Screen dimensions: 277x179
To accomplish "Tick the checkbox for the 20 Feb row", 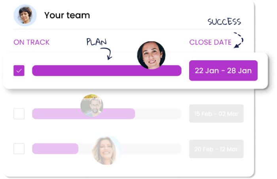I will tap(19, 149).
